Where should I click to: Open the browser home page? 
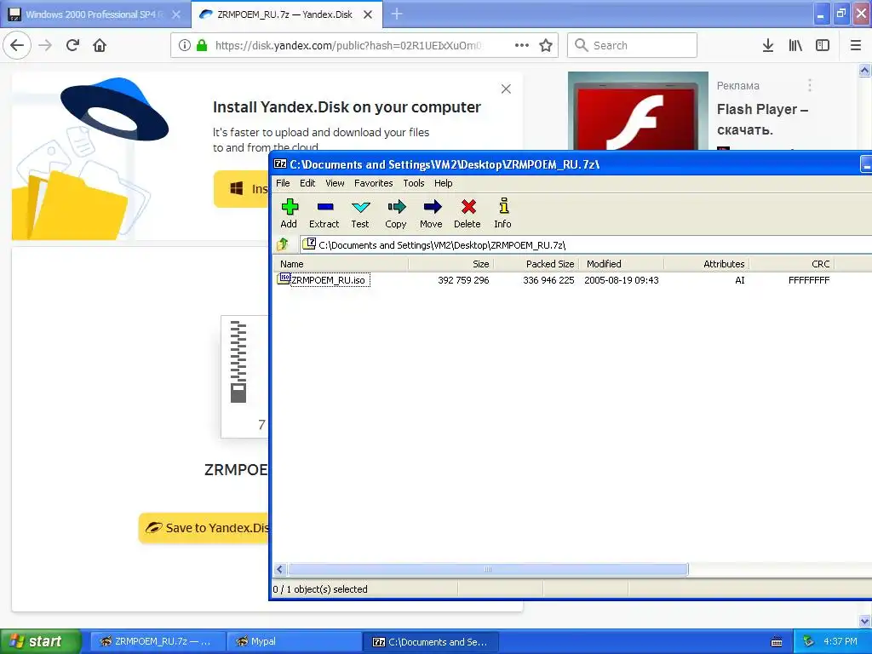[x=100, y=45]
